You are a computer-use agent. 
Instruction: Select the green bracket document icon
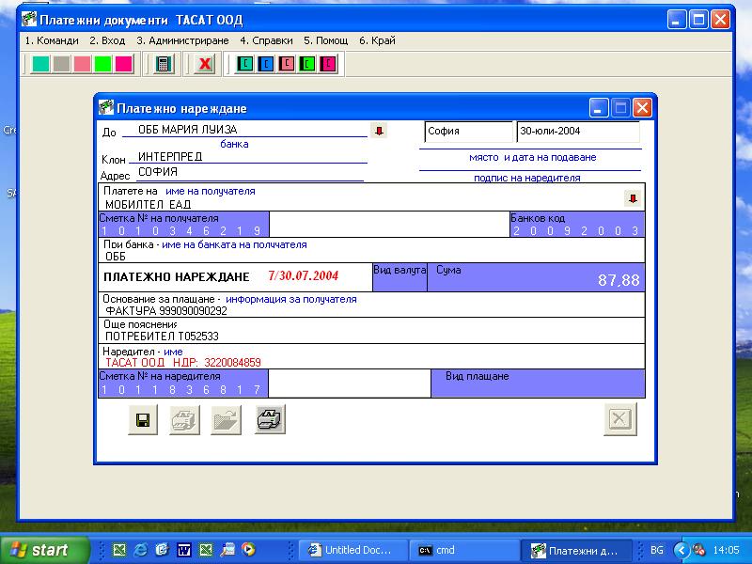pyautogui.click(x=307, y=64)
